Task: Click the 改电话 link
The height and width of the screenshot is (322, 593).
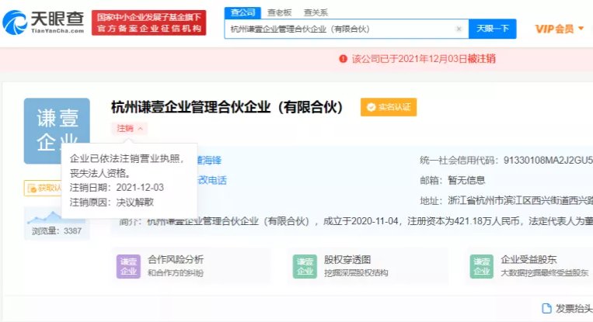Action: coord(212,181)
